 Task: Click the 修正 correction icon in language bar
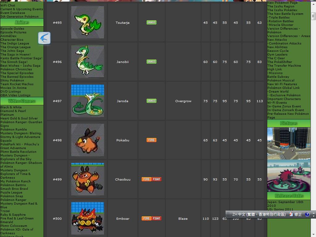296,214
